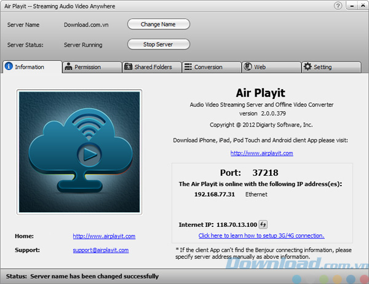Click the support@airplayit.com email link
Viewport: 369px width, 284px height.
pos(100,250)
